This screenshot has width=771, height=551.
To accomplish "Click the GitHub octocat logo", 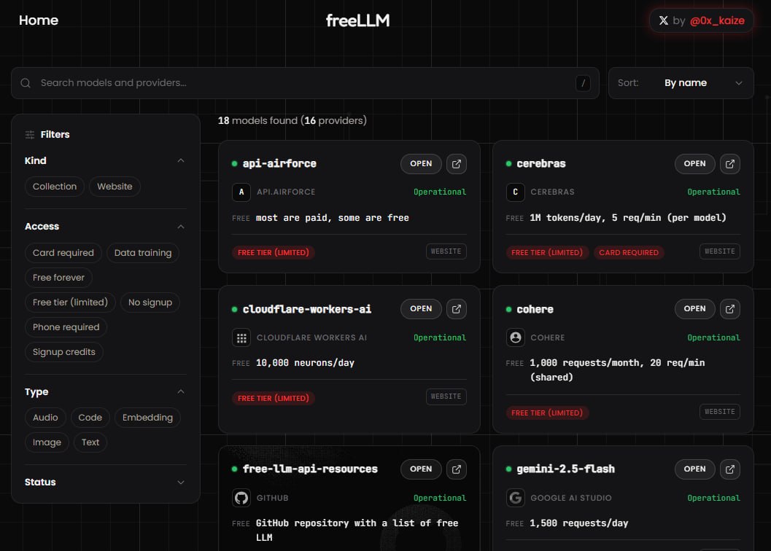I will point(241,498).
